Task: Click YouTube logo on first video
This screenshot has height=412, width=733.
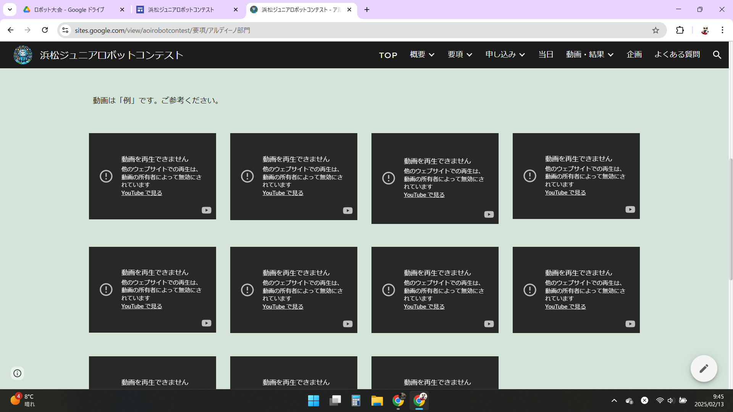Action: [x=206, y=210]
